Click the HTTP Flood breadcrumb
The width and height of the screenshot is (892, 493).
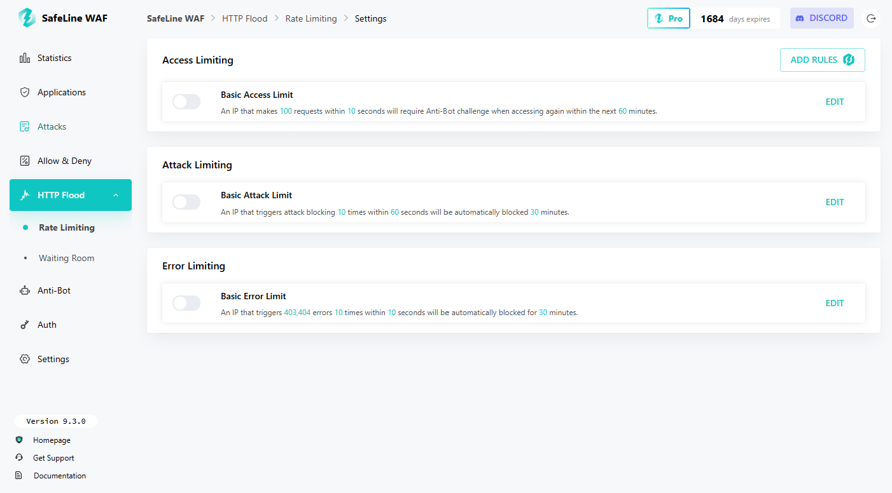244,18
